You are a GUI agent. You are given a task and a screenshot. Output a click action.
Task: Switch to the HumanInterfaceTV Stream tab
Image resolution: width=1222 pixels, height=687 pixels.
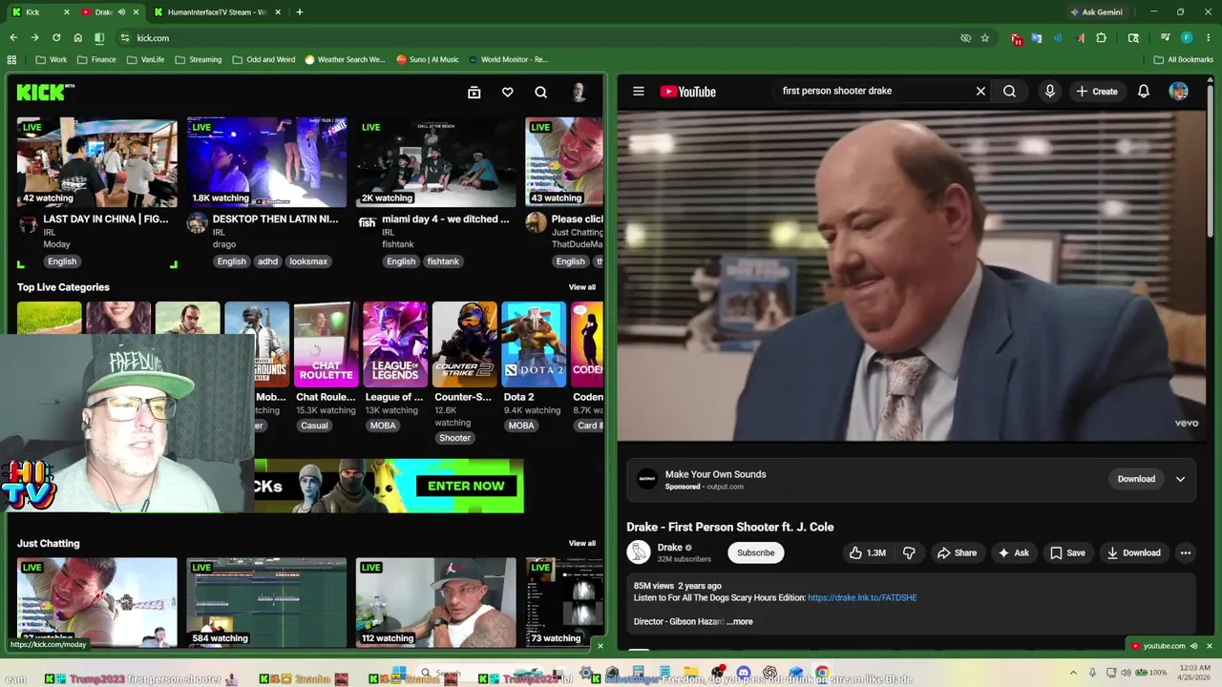(x=216, y=12)
